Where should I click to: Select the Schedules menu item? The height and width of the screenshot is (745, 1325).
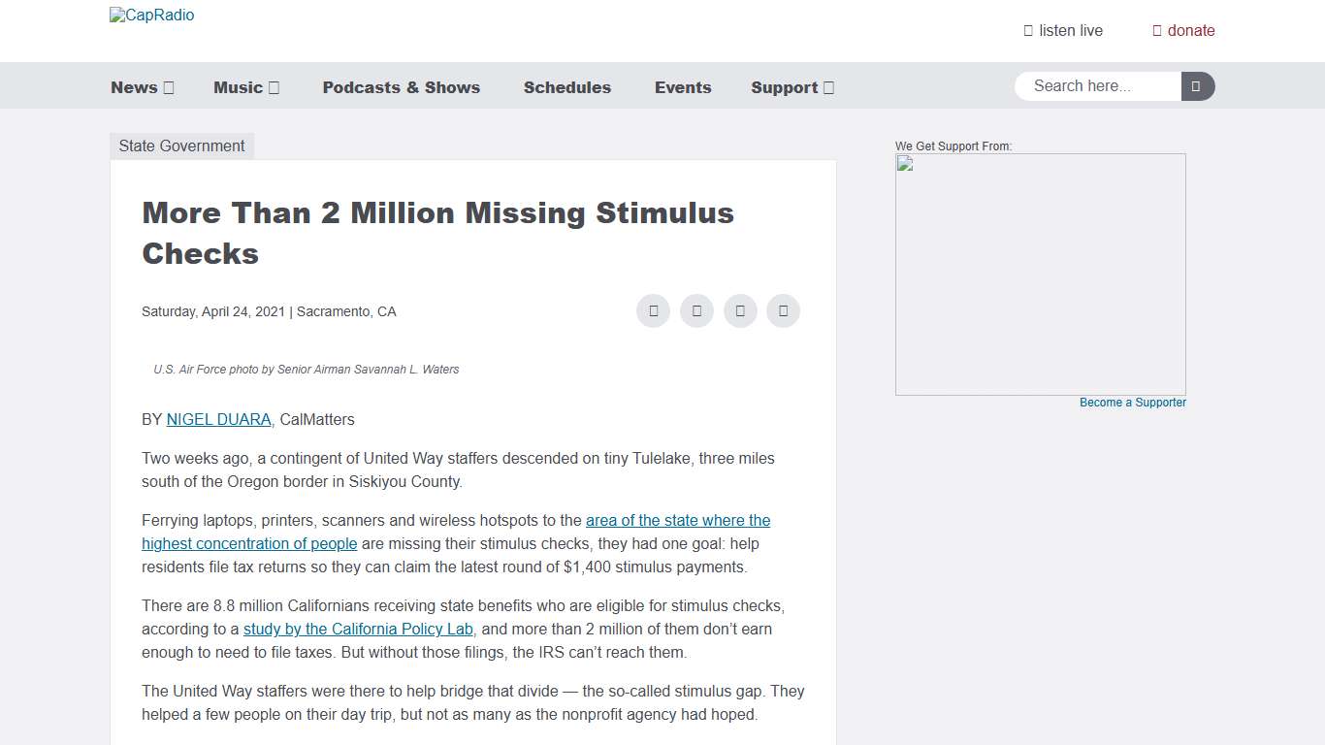[567, 87]
